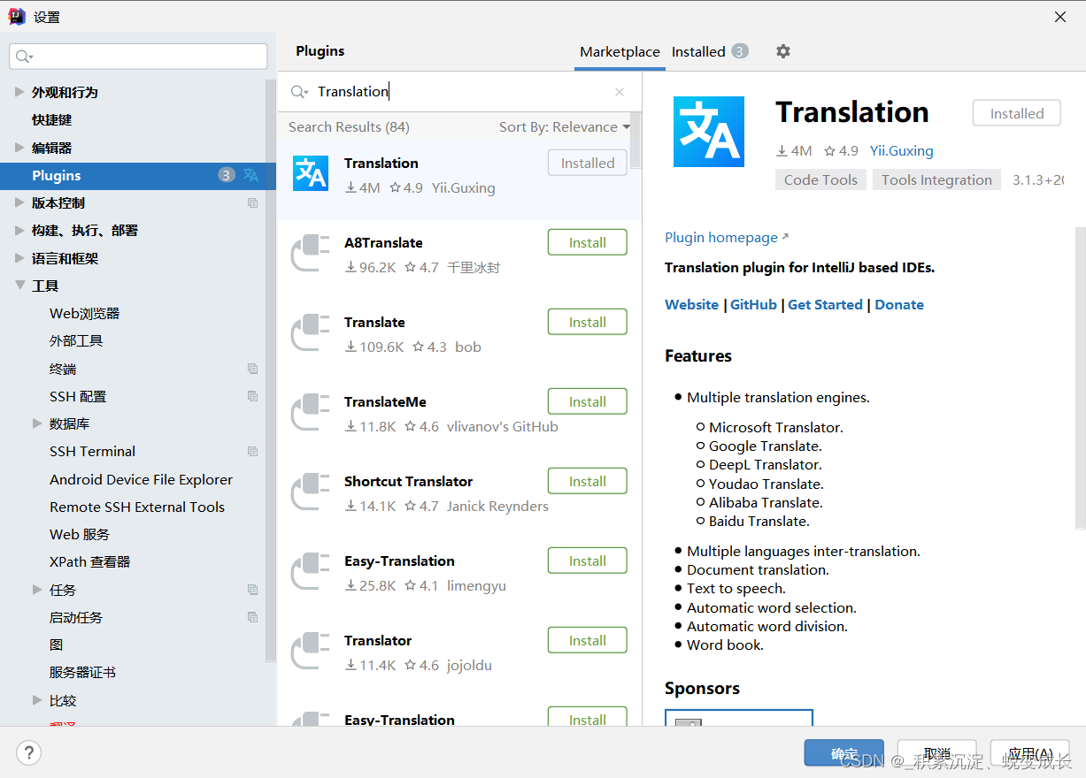Click the copy icon beside SSH 配置
Viewport: 1086px width, 778px height.
tap(253, 396)
